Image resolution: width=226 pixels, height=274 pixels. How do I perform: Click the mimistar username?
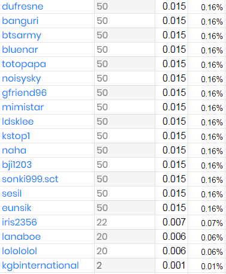point(23,107)
